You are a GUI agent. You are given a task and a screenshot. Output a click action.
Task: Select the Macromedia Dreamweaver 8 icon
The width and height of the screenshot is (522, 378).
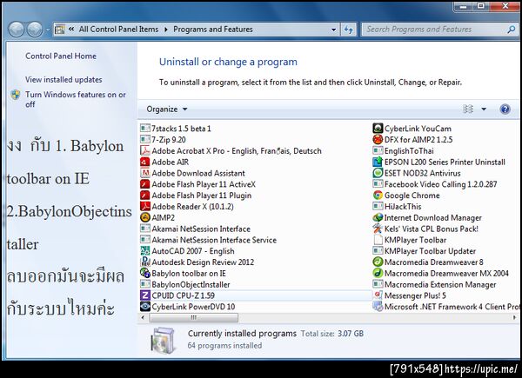[378, 262]
